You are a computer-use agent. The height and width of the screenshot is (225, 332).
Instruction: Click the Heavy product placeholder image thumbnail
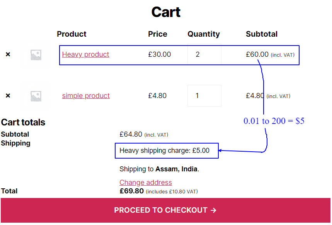(36, 54)
